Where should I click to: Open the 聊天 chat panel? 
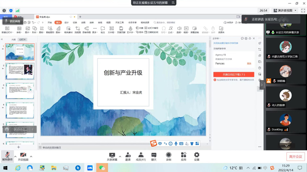(154, 156)
